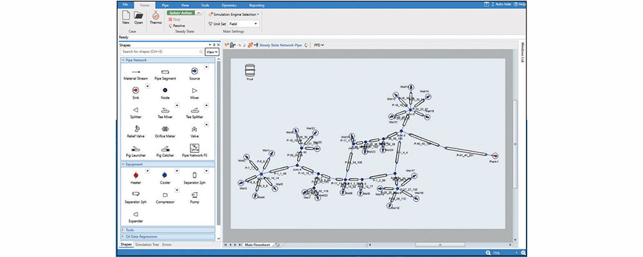Open the PFD dropdown in flowsheet toolbar

pyautogui.click(x=319, y=45)
